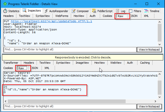Viewport: 165px width, 112px height.
Task: Select the response ImageView tab
Action: click(82, 63)
